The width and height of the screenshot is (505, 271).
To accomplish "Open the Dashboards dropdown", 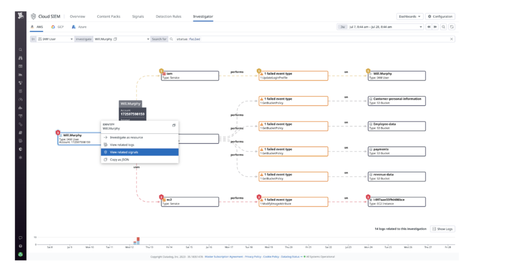I will 410,16.
